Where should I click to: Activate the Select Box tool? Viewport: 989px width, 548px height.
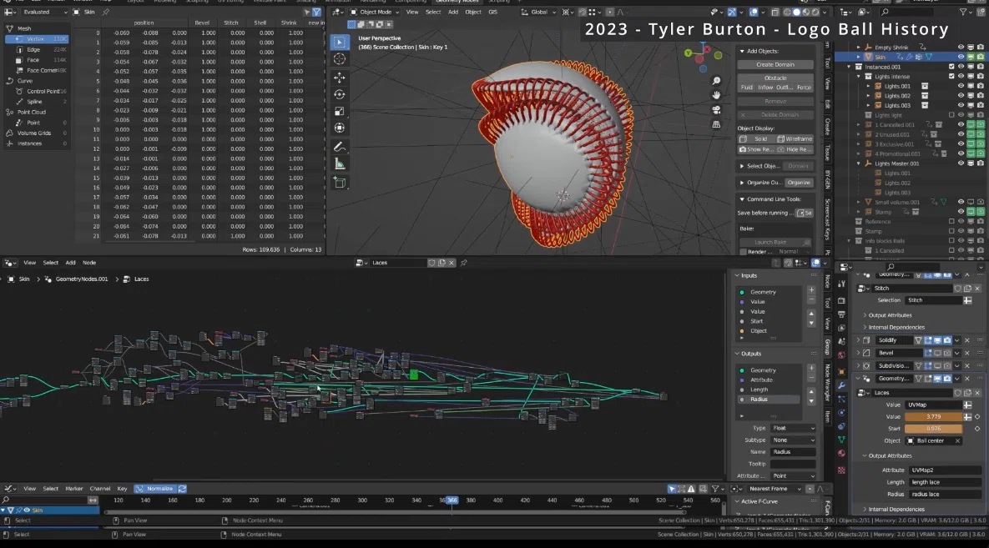(340, 43)
